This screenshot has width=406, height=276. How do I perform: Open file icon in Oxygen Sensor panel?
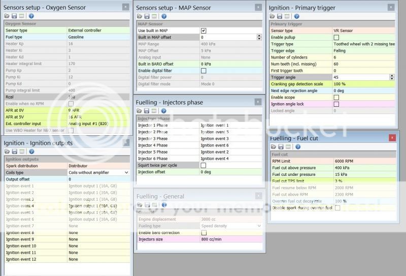[7, 16]
